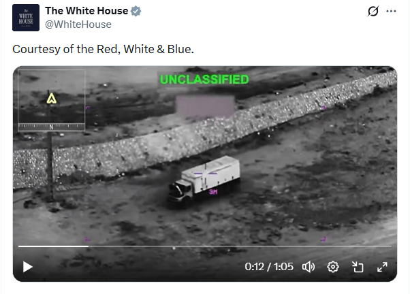Open video settings gear menu

coord(333,267)
